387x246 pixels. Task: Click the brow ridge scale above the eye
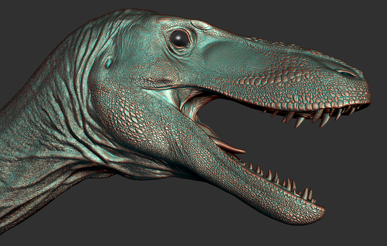point(201,25)
